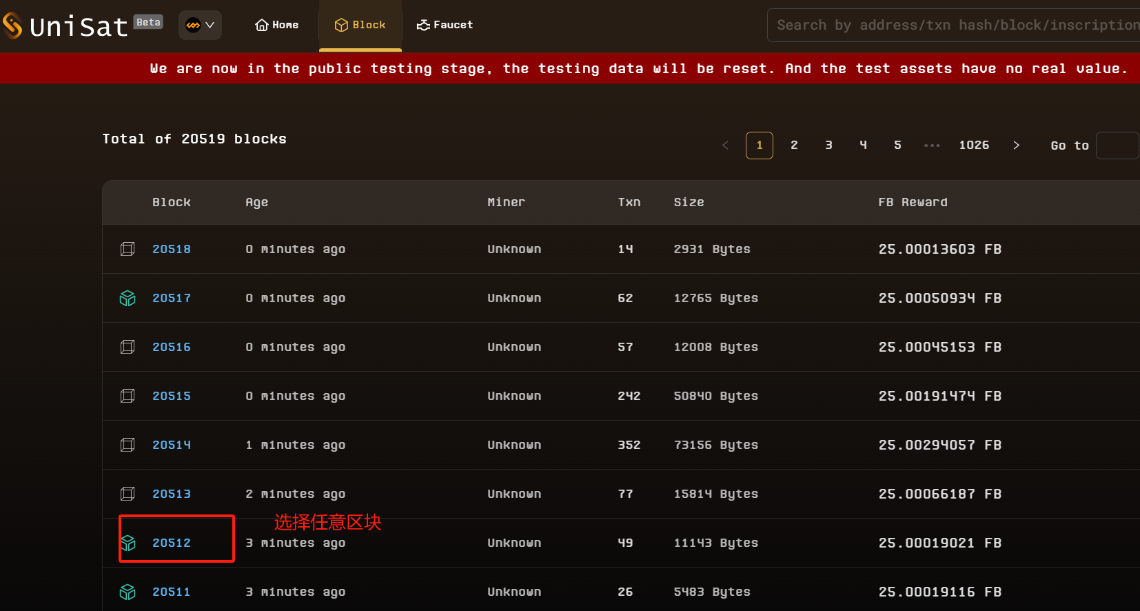Click the green cube icon for block 20517
1140x611 pixels.
point(128,298)
